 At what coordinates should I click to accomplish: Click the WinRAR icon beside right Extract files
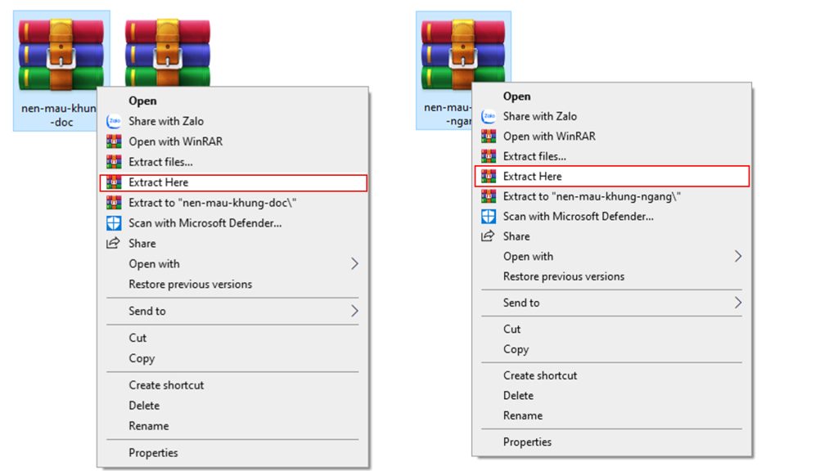[489, 156]
